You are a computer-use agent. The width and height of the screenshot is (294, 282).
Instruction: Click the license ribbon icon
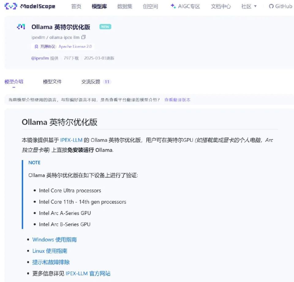click(x=36, y=47)
